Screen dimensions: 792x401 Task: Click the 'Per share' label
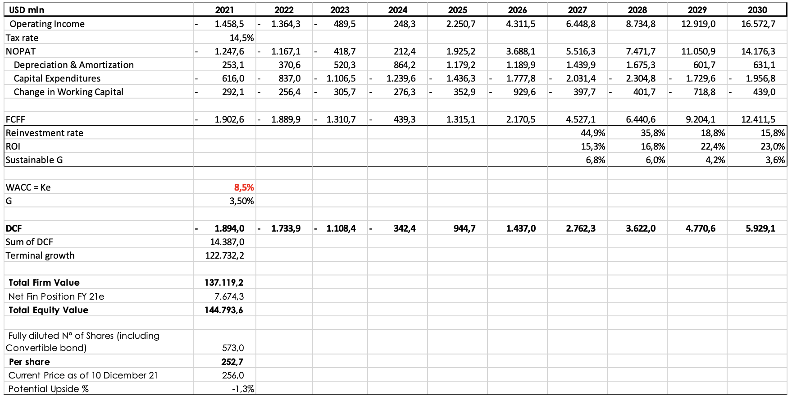[x=29, y=362]
